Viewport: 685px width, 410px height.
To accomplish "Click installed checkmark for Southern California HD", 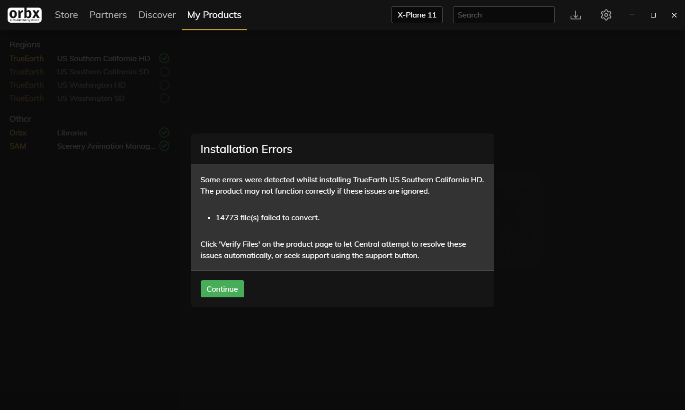I will pyautogui.click(x=164, y=58).
